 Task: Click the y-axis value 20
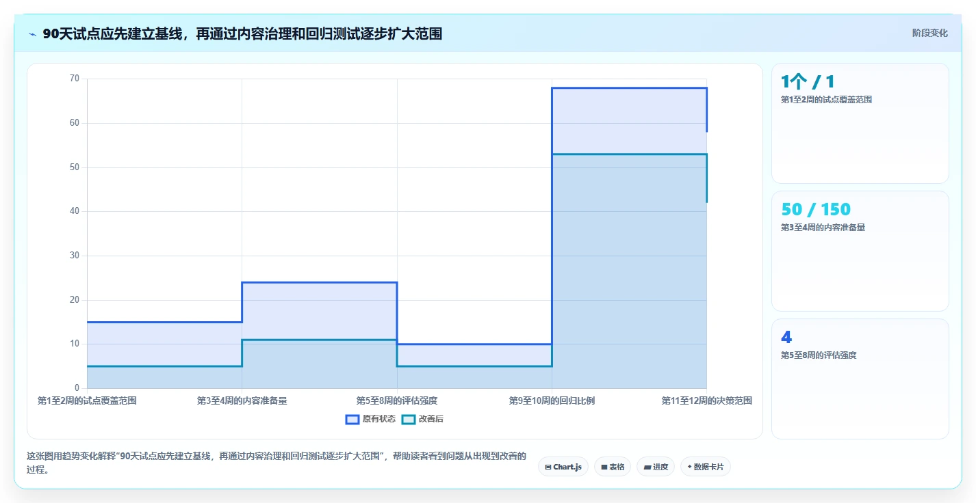tap(75, 300)
